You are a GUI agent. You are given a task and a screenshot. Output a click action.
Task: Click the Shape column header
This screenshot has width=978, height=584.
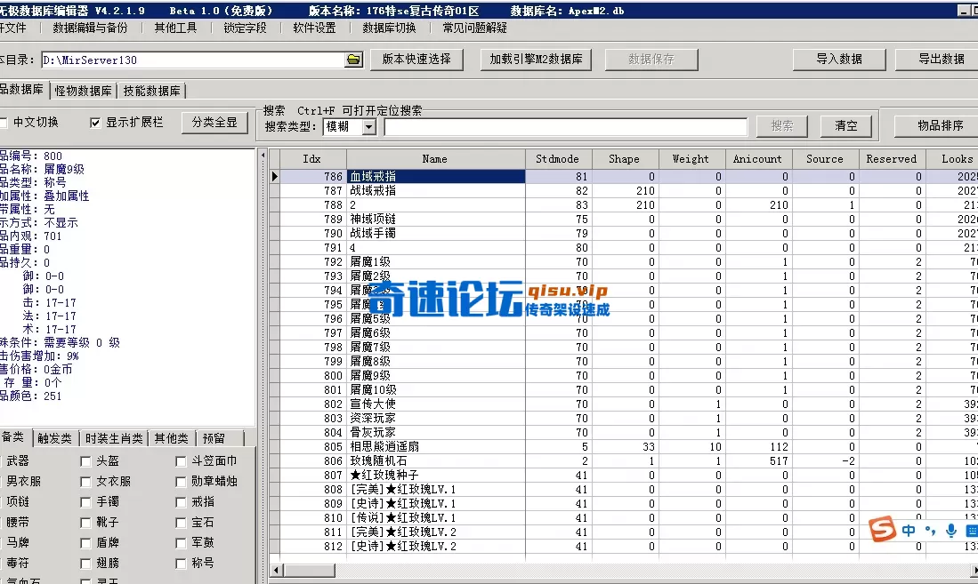click(x=625, y=159)
